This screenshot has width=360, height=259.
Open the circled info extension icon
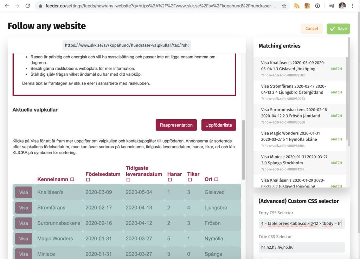click(x=317, y=6)
